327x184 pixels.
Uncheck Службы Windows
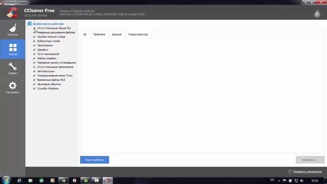[x=34, y=88]
